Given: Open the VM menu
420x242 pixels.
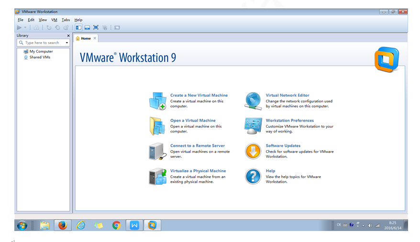Looking at the screenshot, I should tap(54, 20).
